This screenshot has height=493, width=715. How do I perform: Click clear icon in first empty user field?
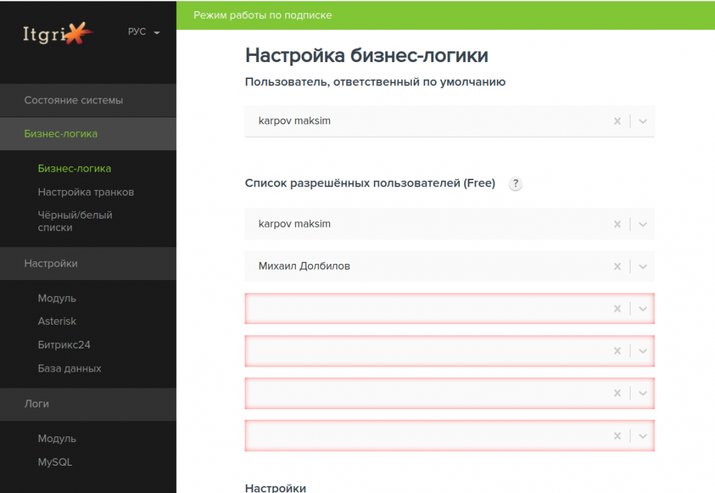click(x=617, y=309)
